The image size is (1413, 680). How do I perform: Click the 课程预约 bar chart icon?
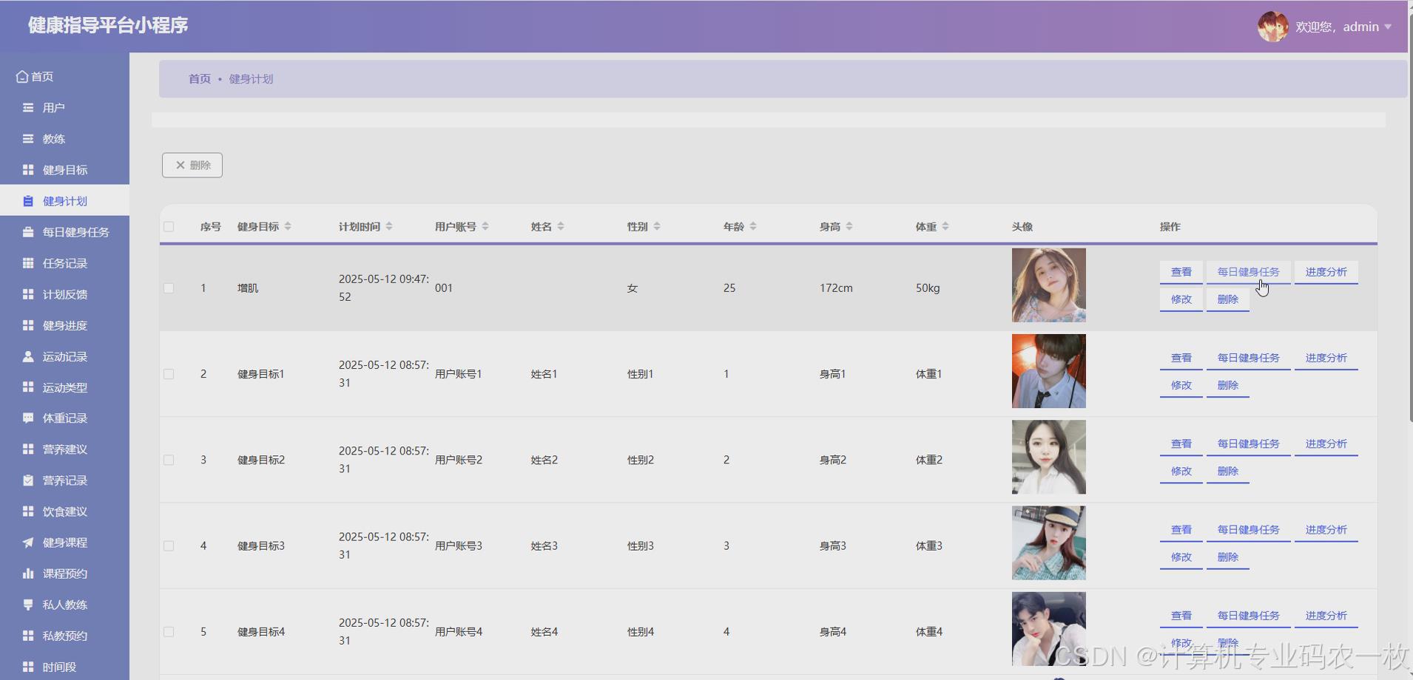pos(28,574)
